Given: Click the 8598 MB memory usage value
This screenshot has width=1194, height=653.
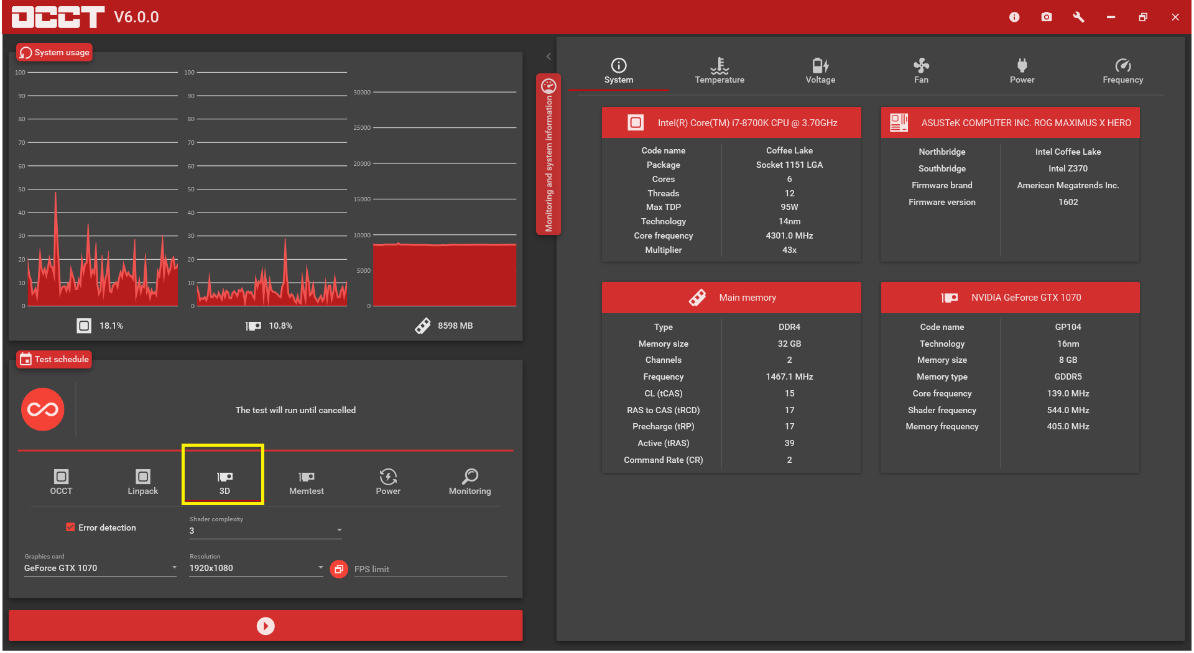Looking at the screenshot, I should [455, 326].
